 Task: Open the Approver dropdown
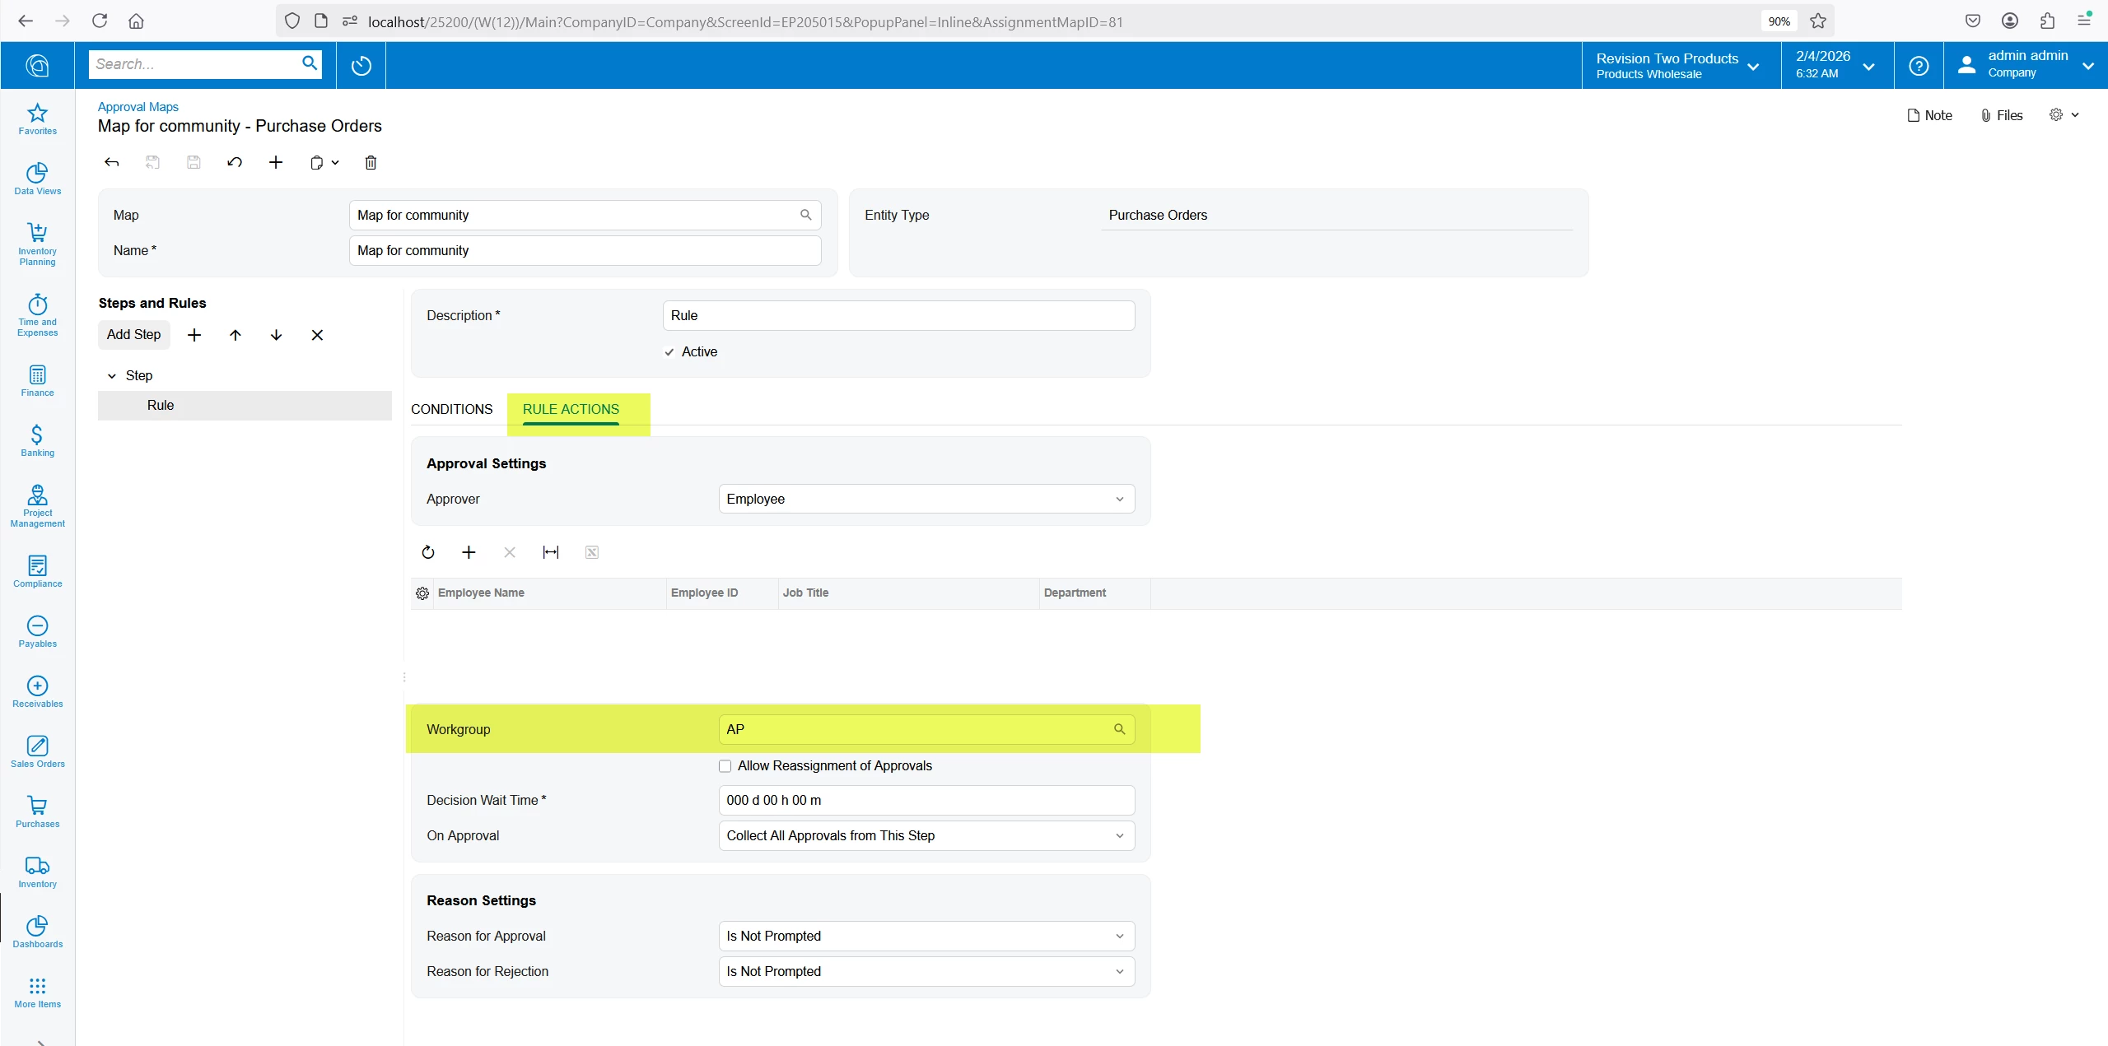coord(926,499)
